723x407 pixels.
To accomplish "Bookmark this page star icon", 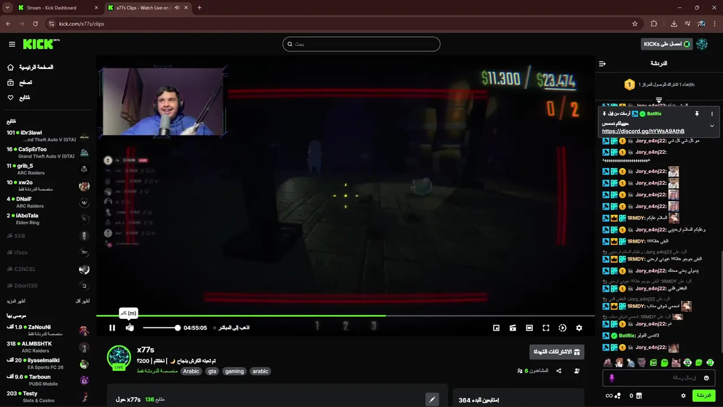I will pos(635,24).
